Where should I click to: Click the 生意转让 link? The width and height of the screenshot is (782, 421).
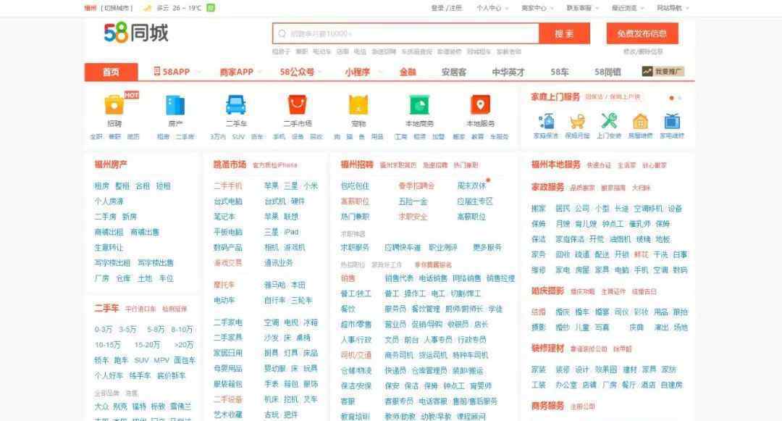109,247
